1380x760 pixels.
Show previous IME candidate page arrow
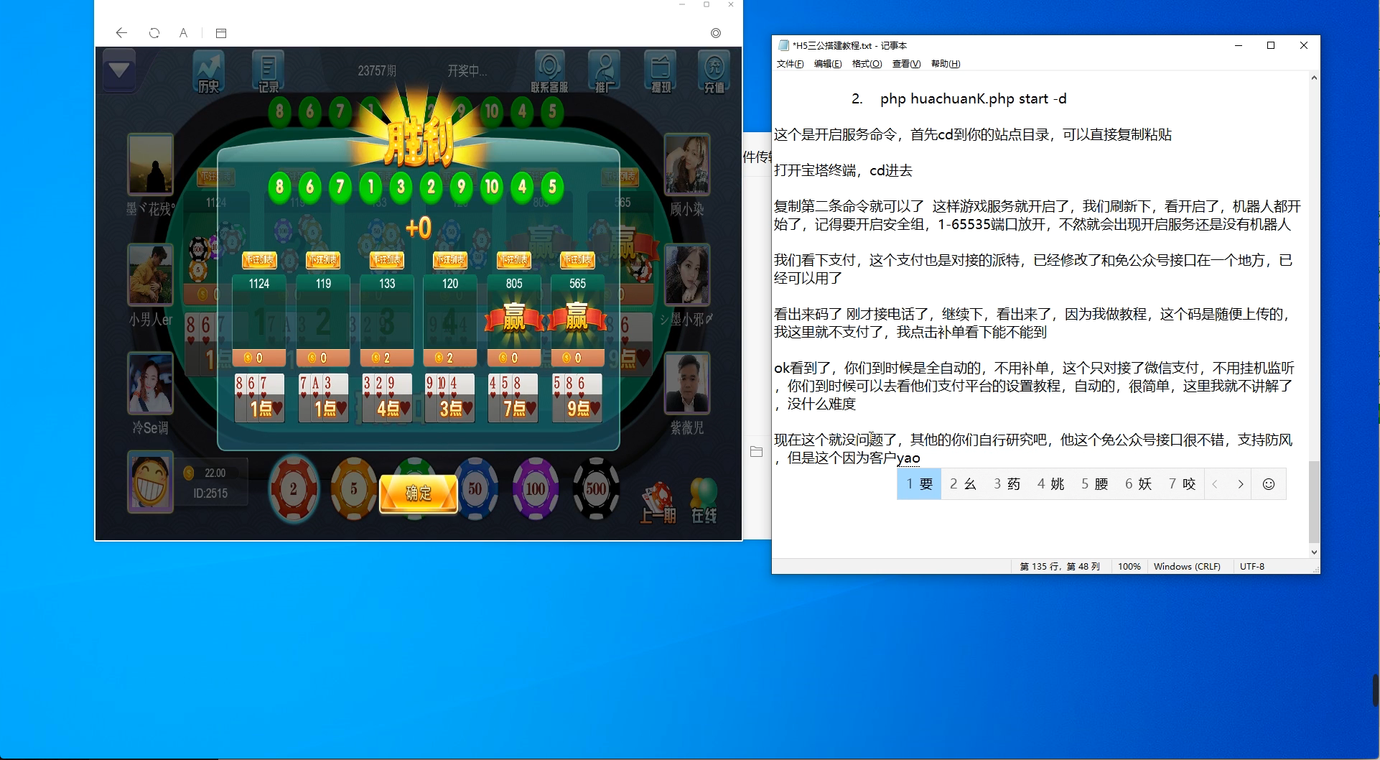coord(1215,484)
